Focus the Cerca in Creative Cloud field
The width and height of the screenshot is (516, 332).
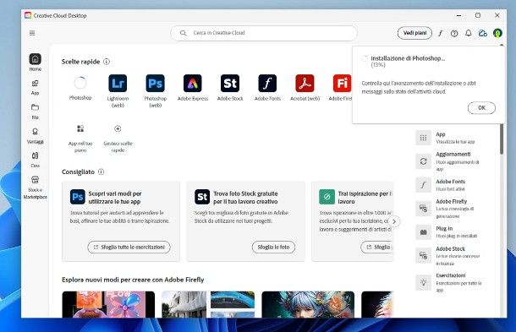point(264,33)
